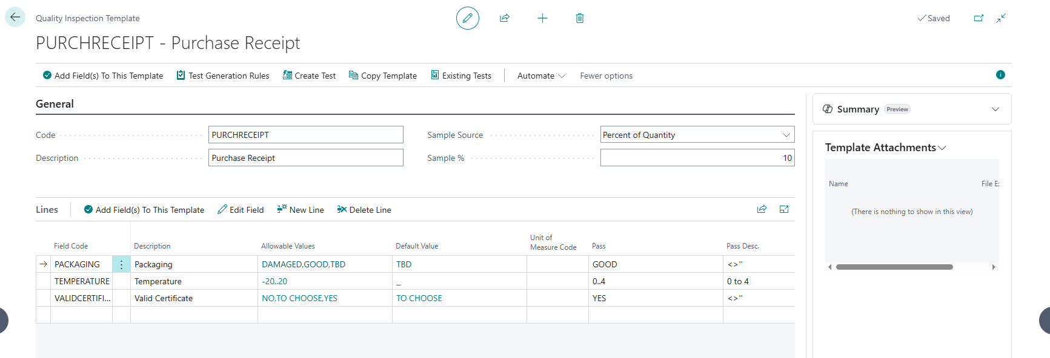This screenshot has width=1050, height=358.
Task: Open Test Generation Rules
Action: pyautogui.click(x=223, y=76)
